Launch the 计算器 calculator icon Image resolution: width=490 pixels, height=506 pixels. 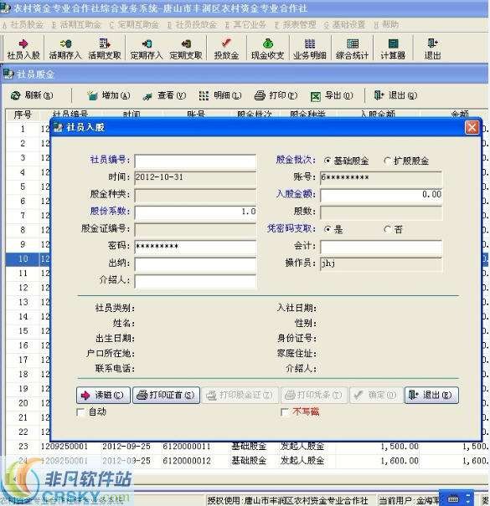(x=393, y=49)
